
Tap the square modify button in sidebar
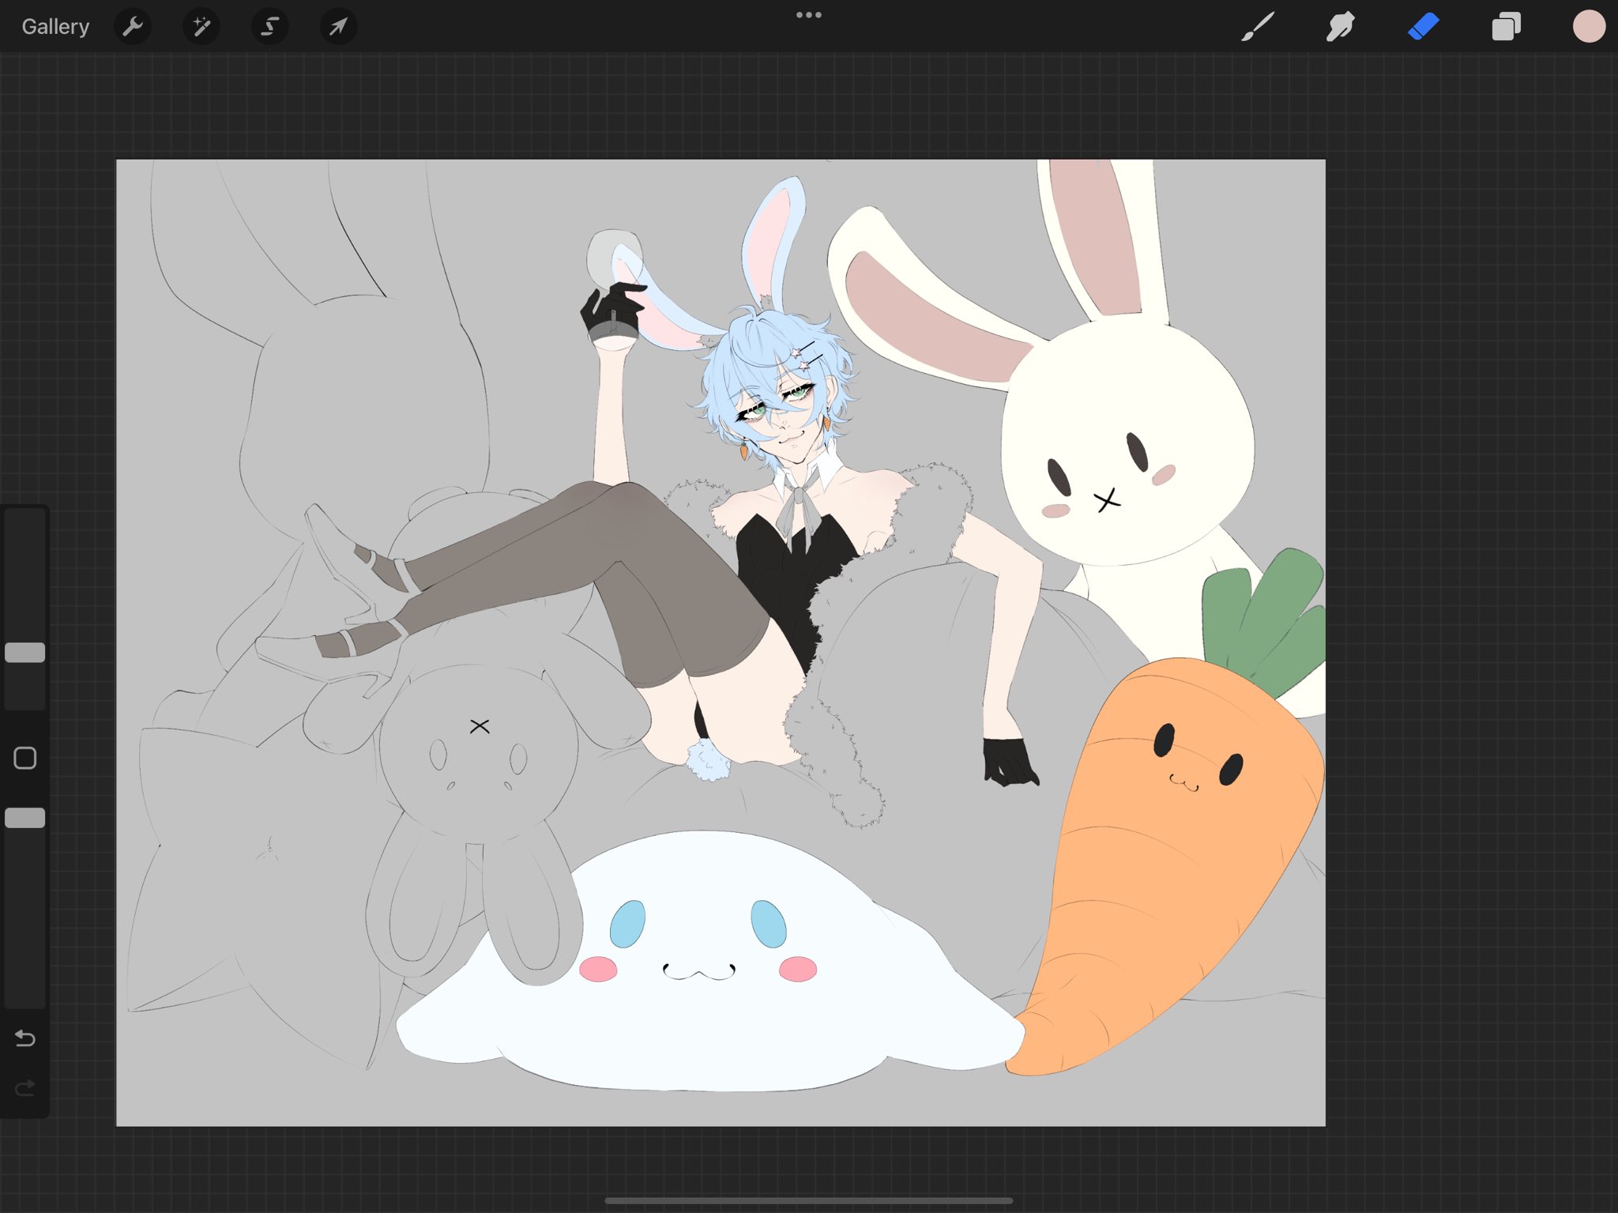(x=25, y=758)
